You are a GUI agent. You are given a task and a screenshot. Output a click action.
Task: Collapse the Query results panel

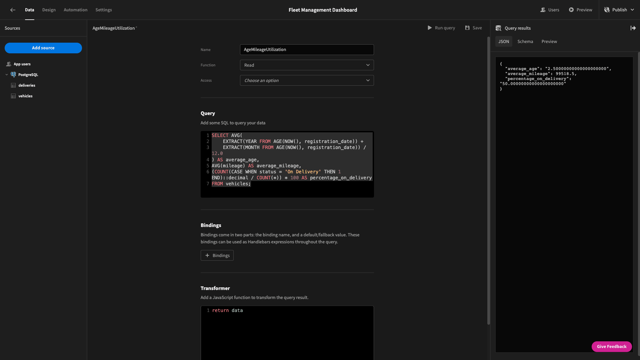click(x=633, y=28)
